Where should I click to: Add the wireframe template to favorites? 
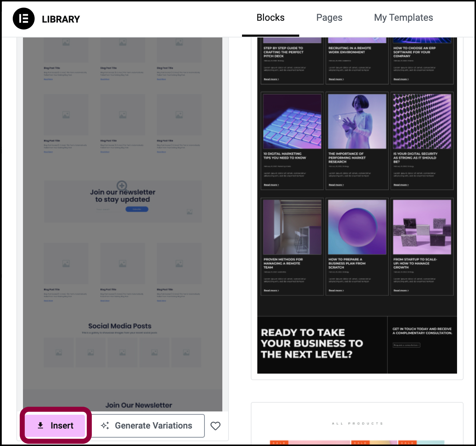click(x=215, y=426)
